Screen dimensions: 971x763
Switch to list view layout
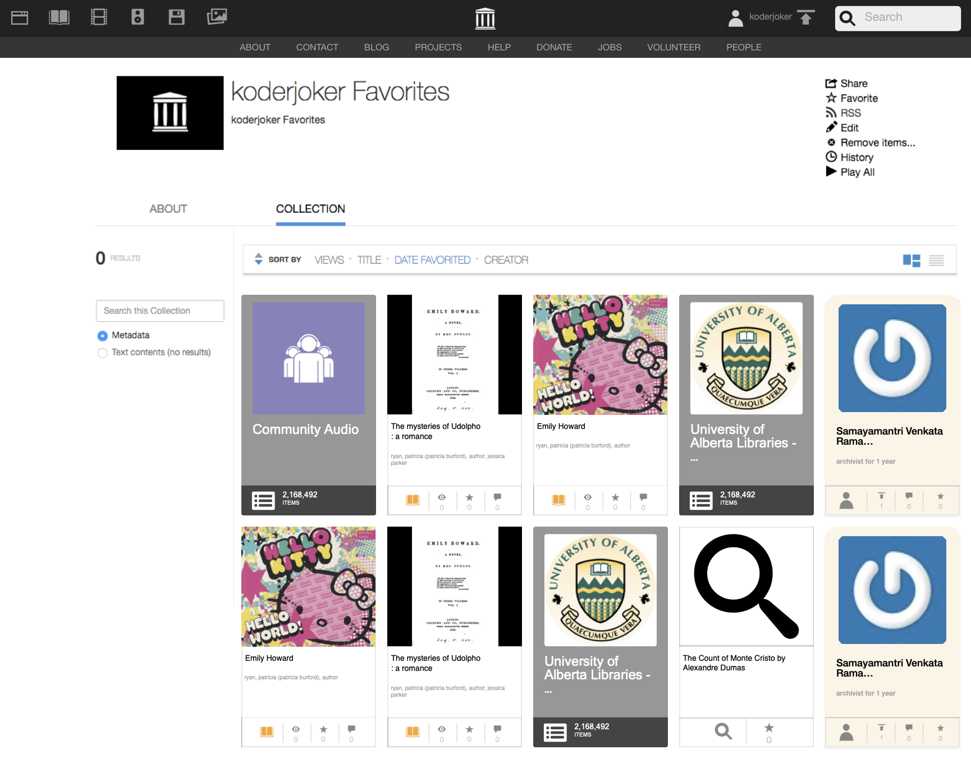936,261
